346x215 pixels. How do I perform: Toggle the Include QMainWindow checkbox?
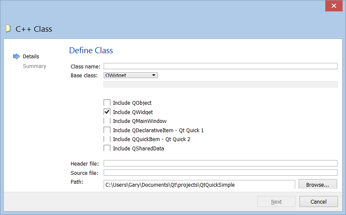point(107,121)
